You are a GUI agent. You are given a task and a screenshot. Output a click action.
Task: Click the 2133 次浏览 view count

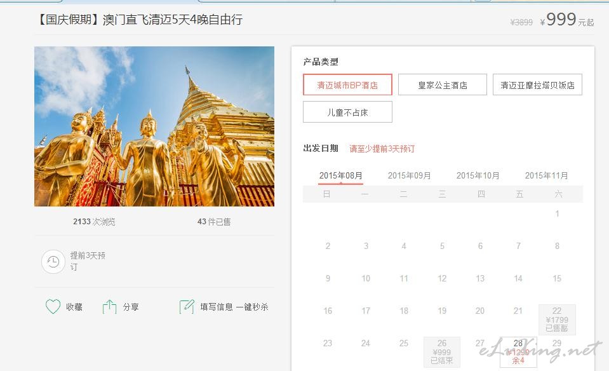[x=94, y=222]
